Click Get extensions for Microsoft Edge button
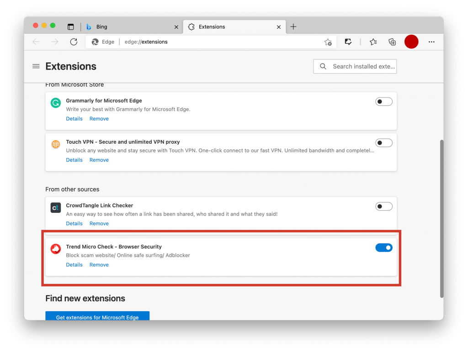 click(x=97, y=317)
